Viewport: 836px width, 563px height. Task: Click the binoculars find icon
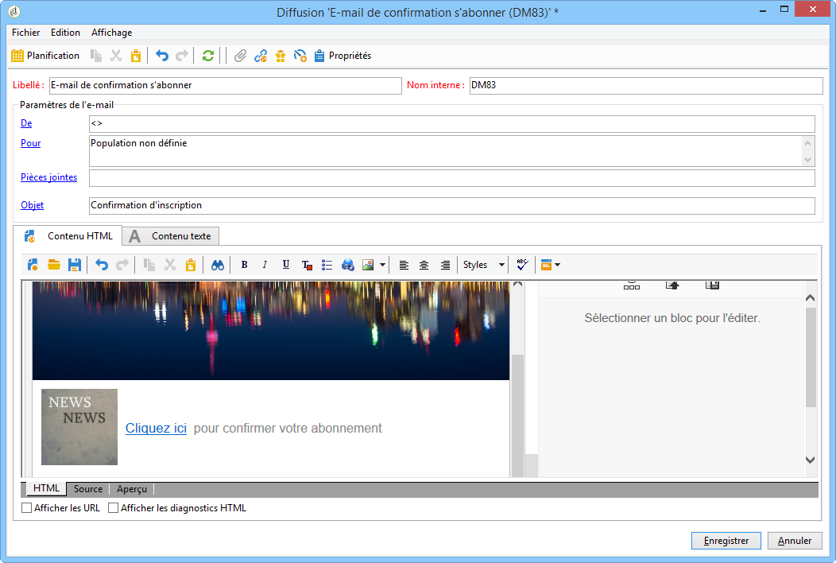point(218,265)
